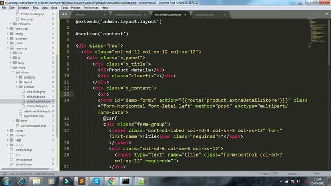Click the volume icon in system tray
The height and width of the screenshot is (186, 331).
298,181
